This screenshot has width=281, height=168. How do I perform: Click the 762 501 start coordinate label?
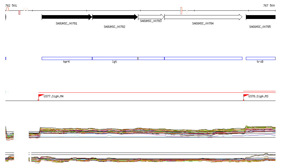point(11,5)
